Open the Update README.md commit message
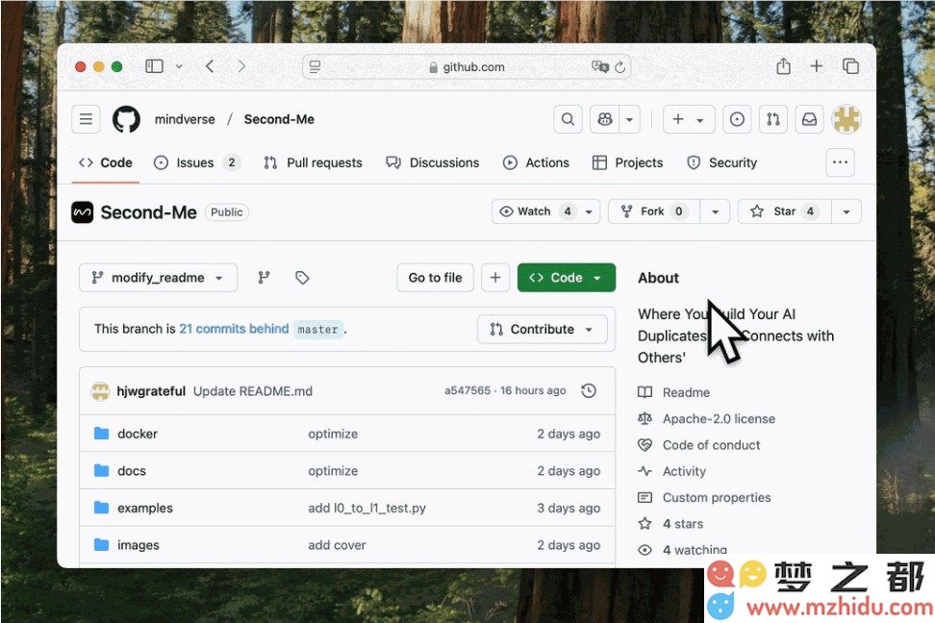Image resolution: width=935 pixels, height=623 pixels. tap(253, 391)
